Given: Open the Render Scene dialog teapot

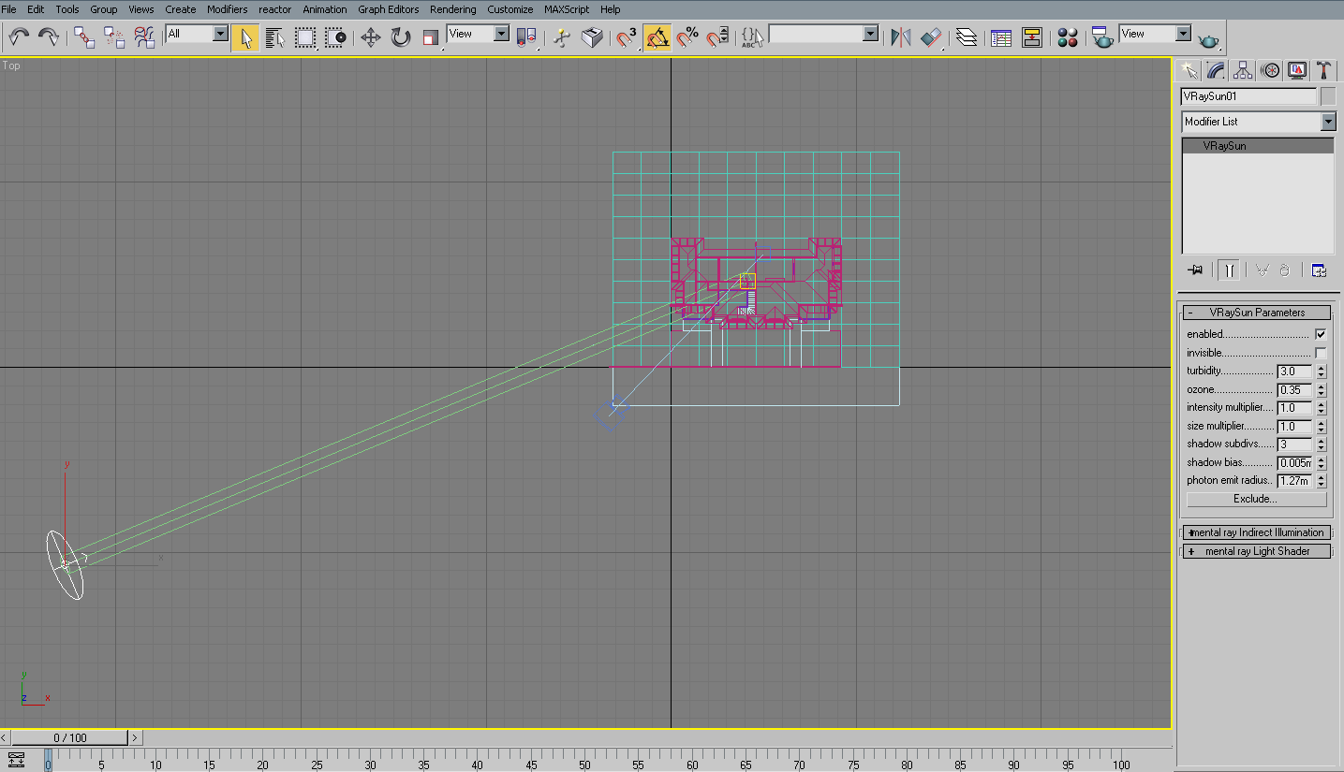Looking at the screenshot, I should coord(1102,36).
